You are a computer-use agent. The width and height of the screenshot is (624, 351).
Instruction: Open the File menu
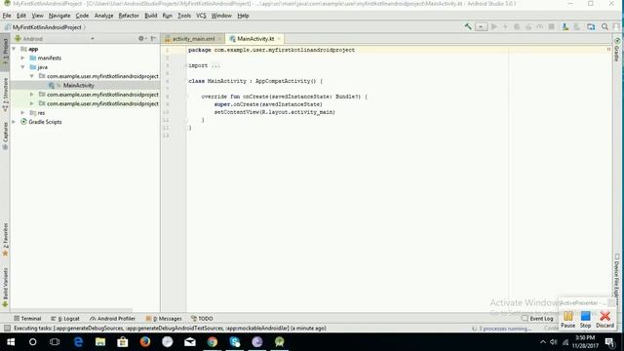pos(7,16)
